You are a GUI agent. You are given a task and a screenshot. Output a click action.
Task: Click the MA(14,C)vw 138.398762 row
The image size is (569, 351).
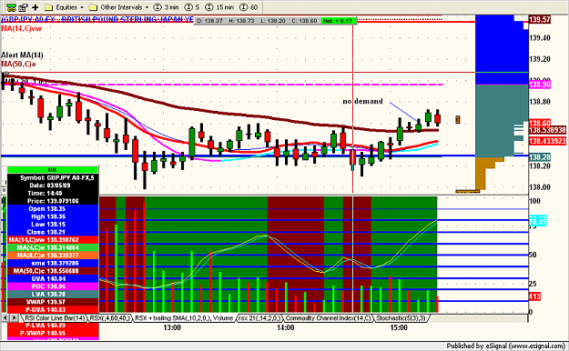pyautogui.click(x=53, y=240)
